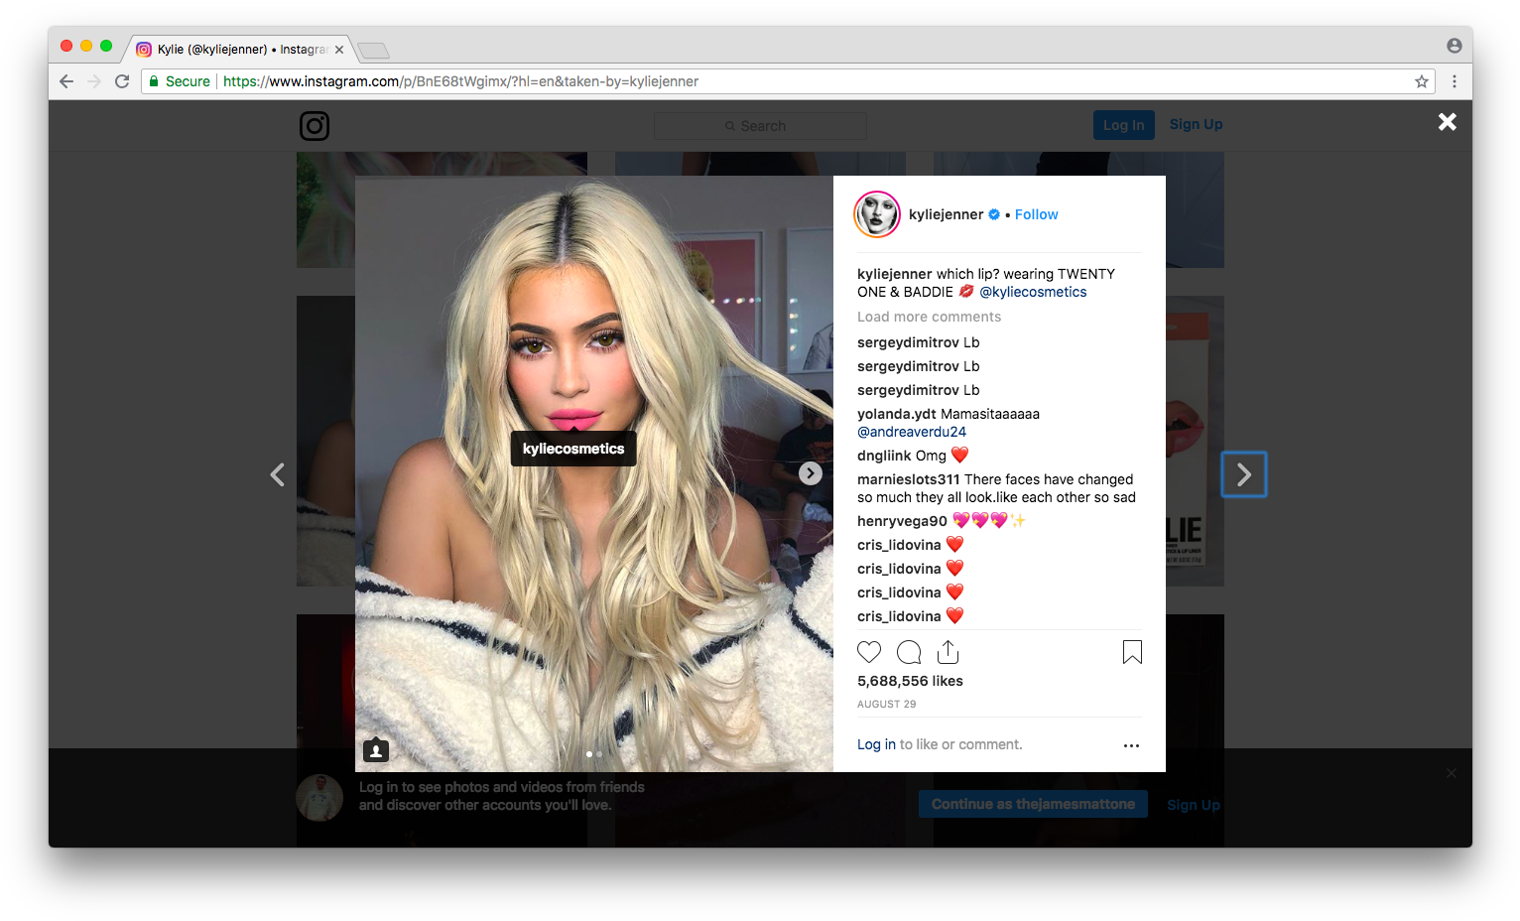The height and width of the screenshot is (921, 1520).
Task: Select the second carousel dot indicator
Action: pos(599,754)
